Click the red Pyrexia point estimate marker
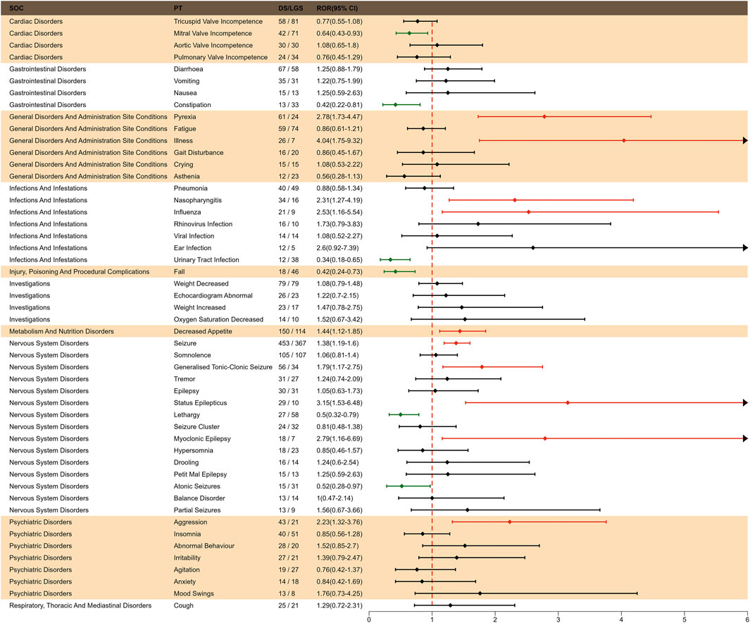 pyautogui.click(x=544, y=117)
